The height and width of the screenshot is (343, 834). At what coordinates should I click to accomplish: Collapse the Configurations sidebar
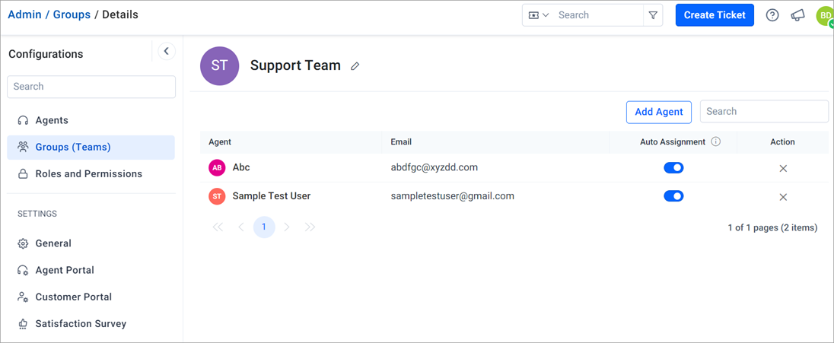[167, 51]
